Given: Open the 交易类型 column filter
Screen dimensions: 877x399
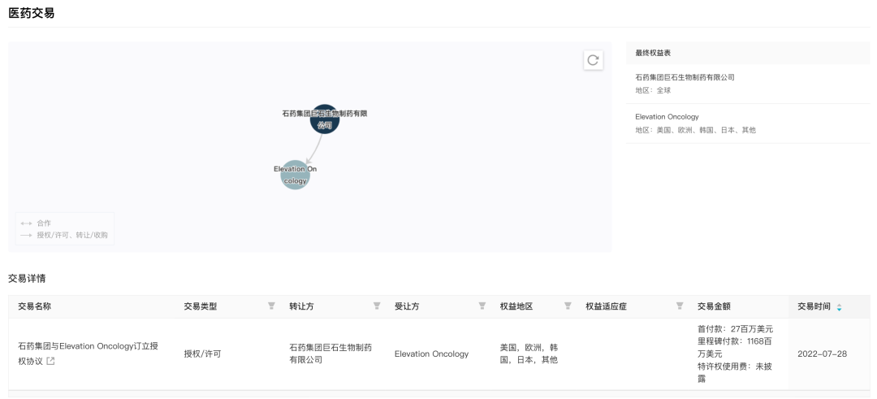Looking at the screenshot, I should (x=271, y=306).
